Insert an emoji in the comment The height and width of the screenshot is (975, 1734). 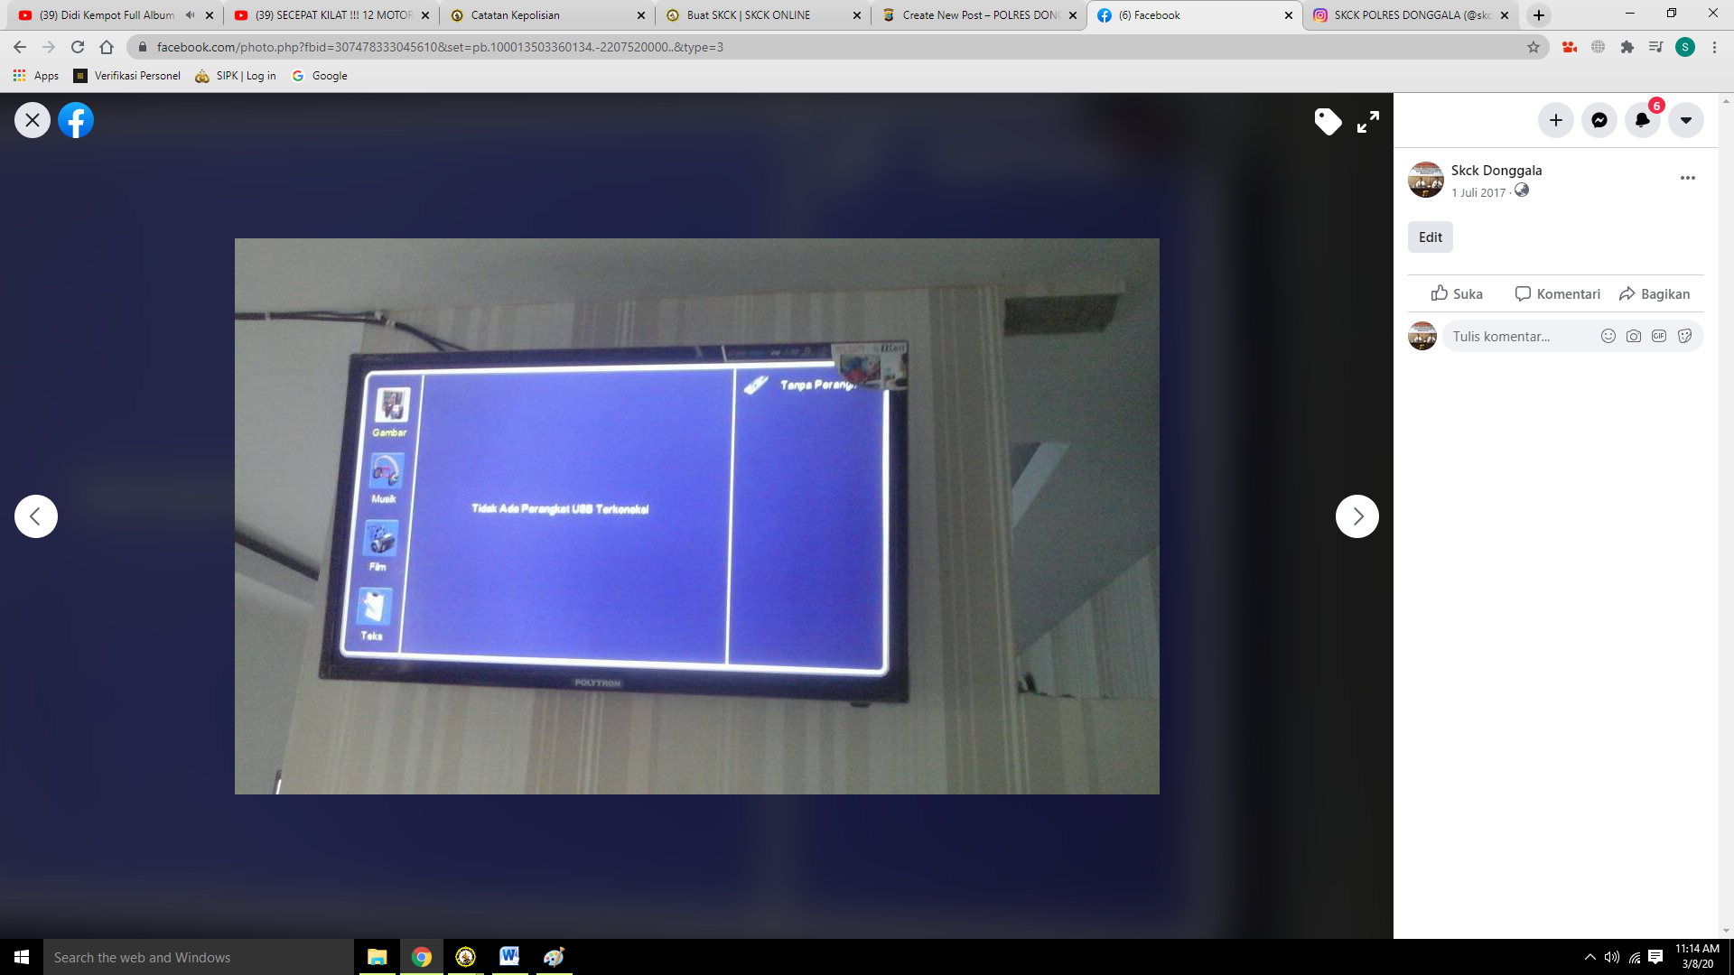click(1608, 337)
